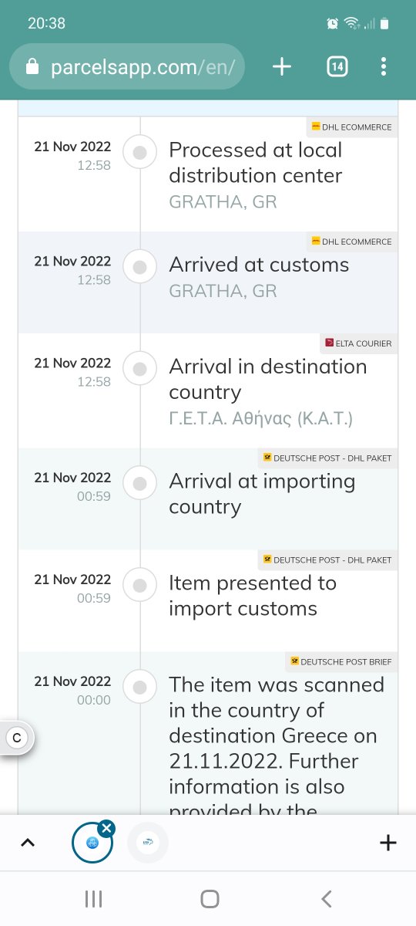Open the tab switcher showing 14 tabs
Viewport: 416px width, 926px height.
pyautogui.click(x=337, y=67)
